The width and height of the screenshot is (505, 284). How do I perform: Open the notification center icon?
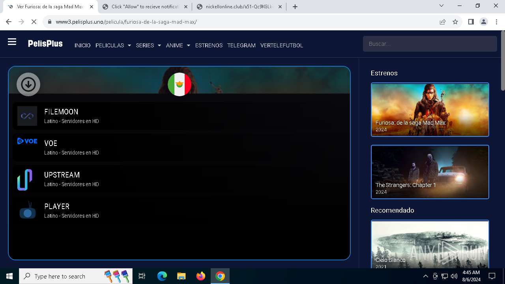tap(492, 276)
